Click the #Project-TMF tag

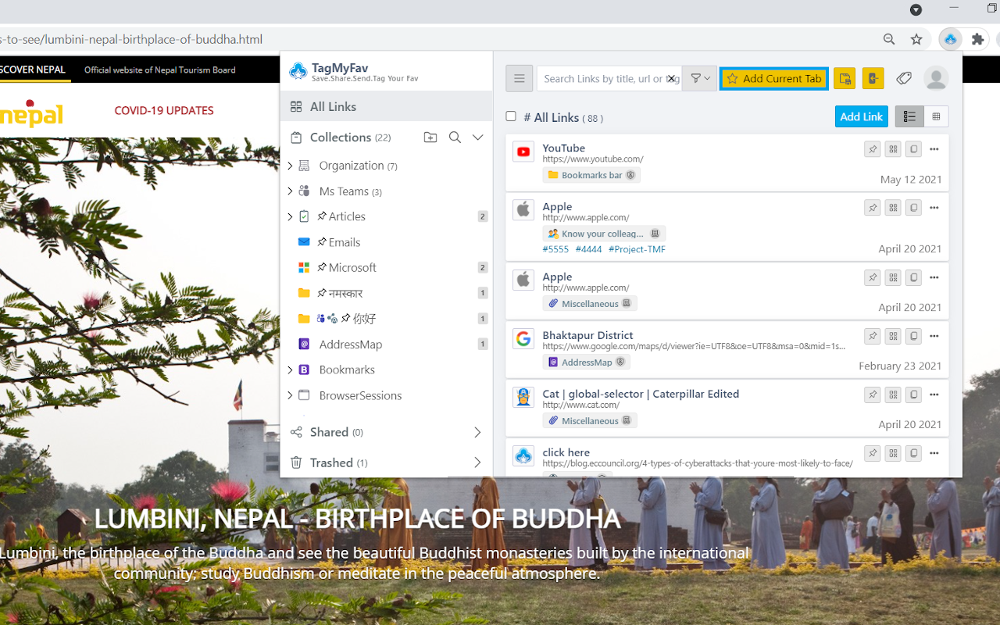(637, 249)
